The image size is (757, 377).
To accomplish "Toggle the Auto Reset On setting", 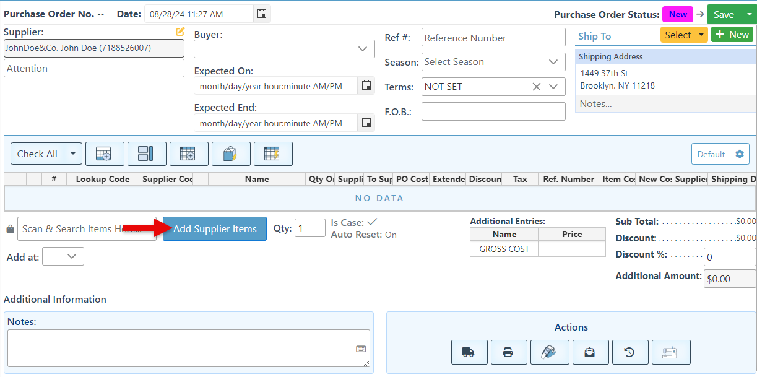I will pyautogui.click(x=391, y=235).
